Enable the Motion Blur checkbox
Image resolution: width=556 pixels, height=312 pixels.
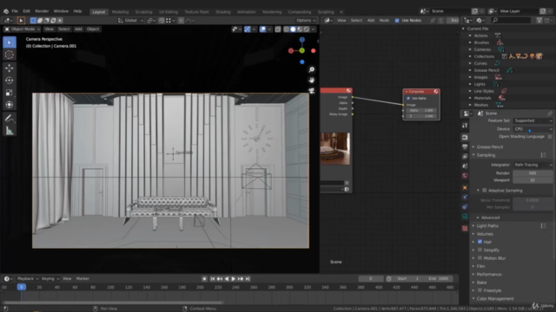(x=480, y=258)
